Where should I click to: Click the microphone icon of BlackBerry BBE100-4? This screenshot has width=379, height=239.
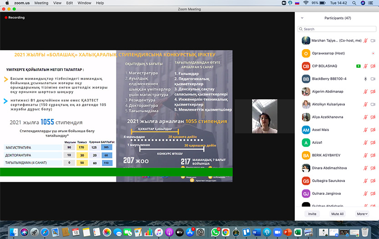pyautogui.click(x=365, y=79)
